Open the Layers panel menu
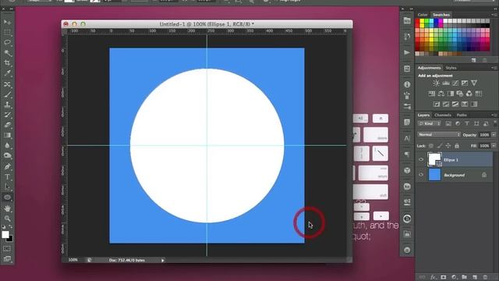 tap(494, 115)
